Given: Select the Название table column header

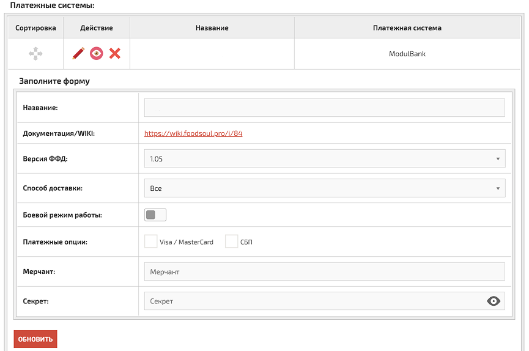Looking at the screenshot, I should (x=212, y=28).
